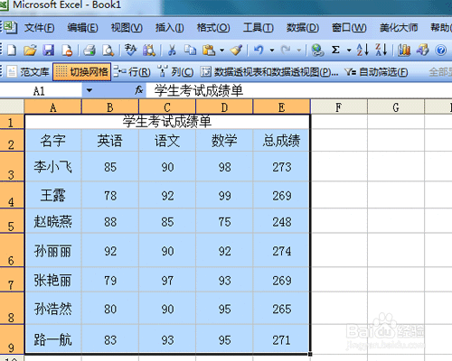Click the Redo icon

tap(286, 50)
